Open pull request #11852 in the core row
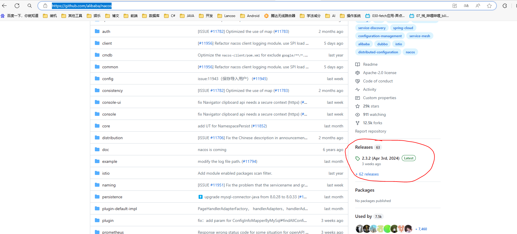 coord(259,126)
